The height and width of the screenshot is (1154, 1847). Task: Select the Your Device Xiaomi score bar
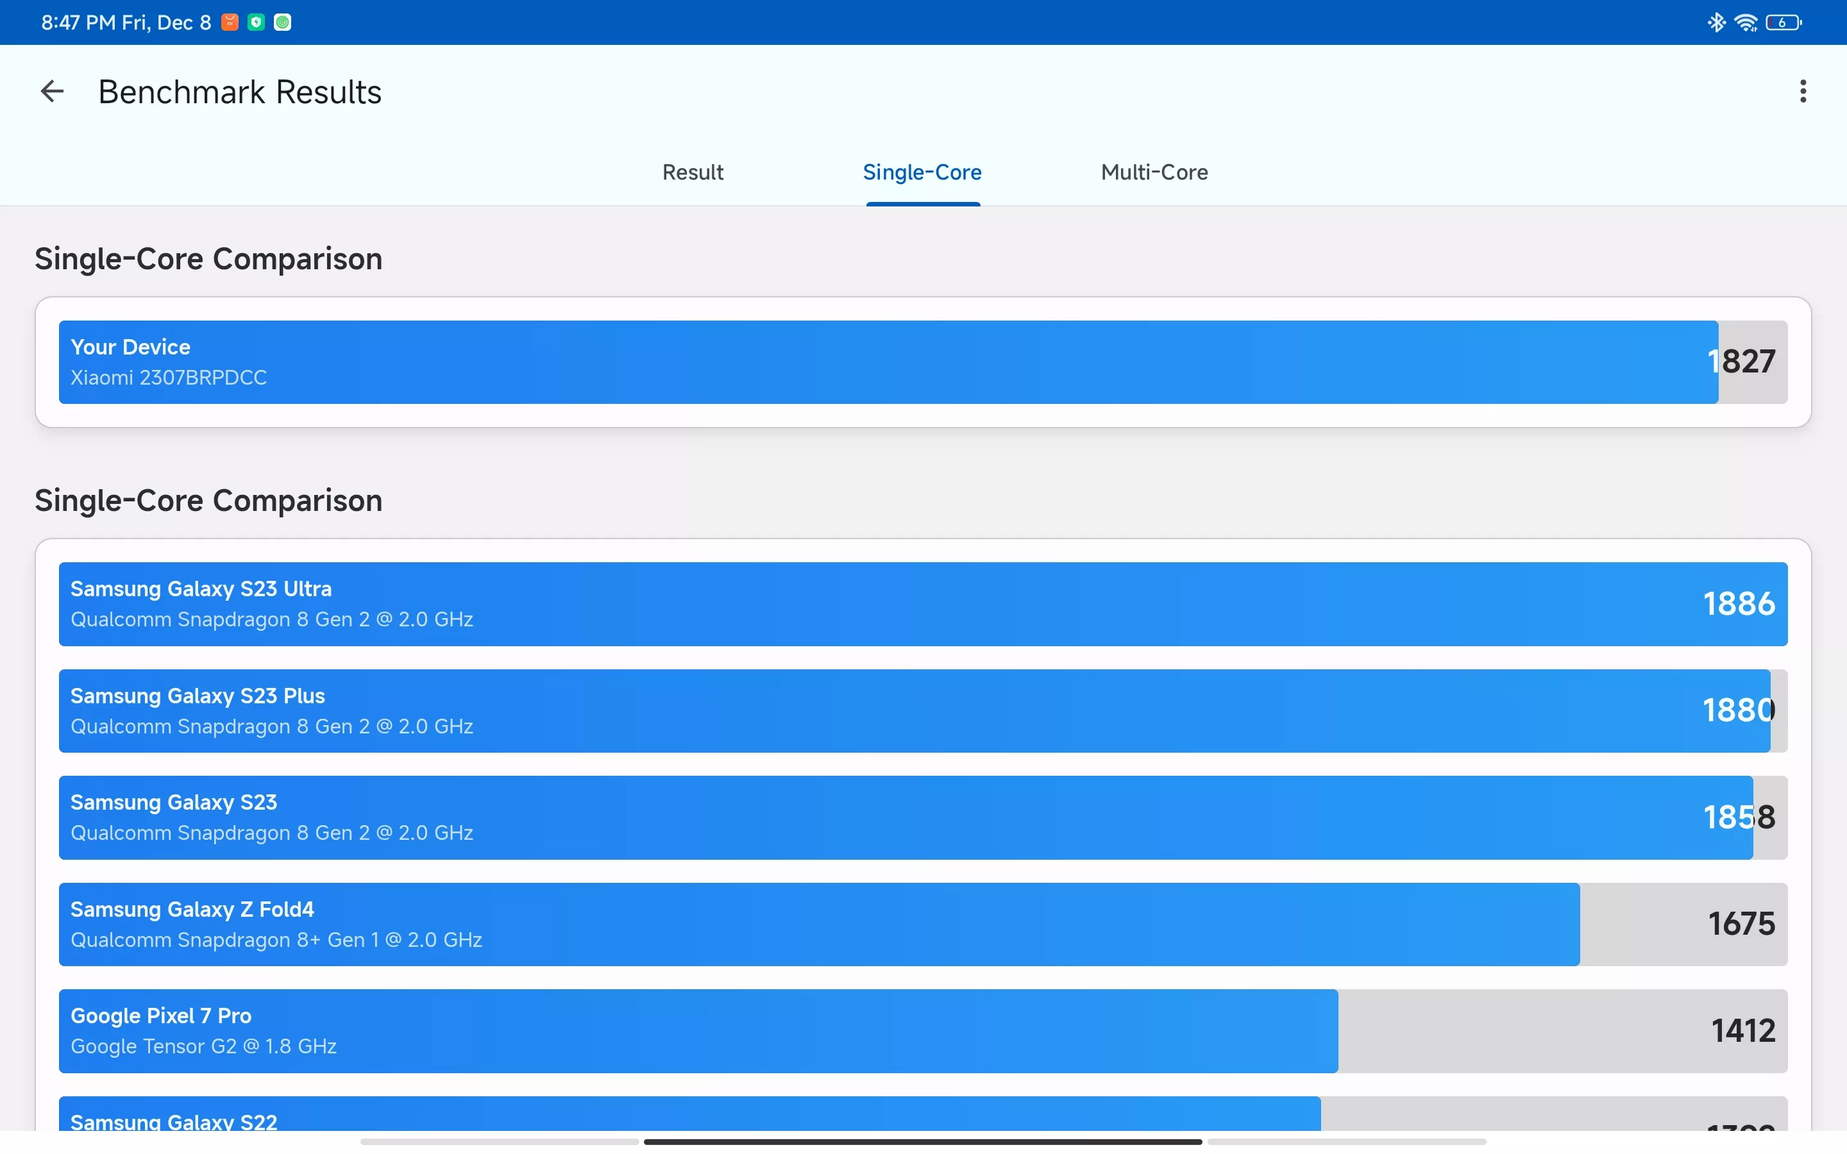tap(923, 362)
